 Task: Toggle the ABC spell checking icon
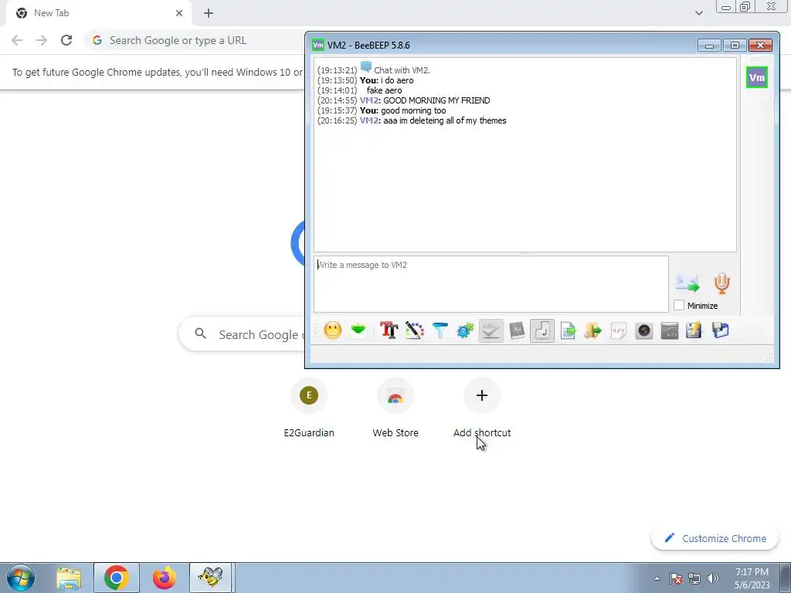491,330
